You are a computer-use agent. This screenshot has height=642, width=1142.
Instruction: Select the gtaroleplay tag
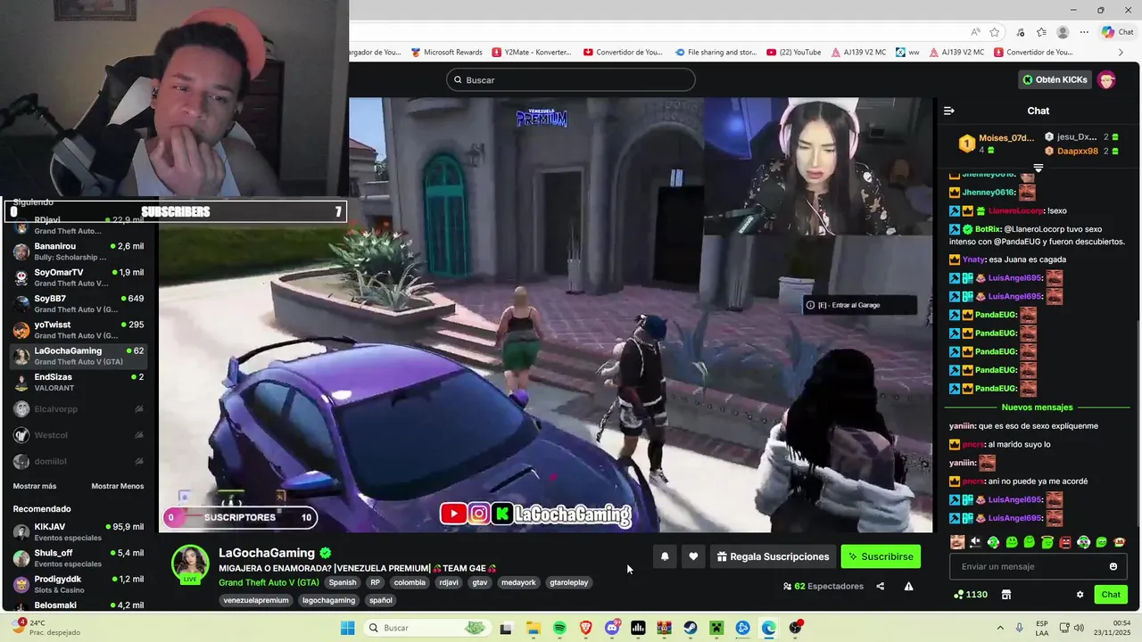coord(569,582)
